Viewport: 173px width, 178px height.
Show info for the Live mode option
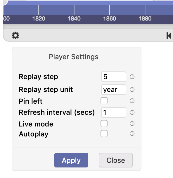132,124
